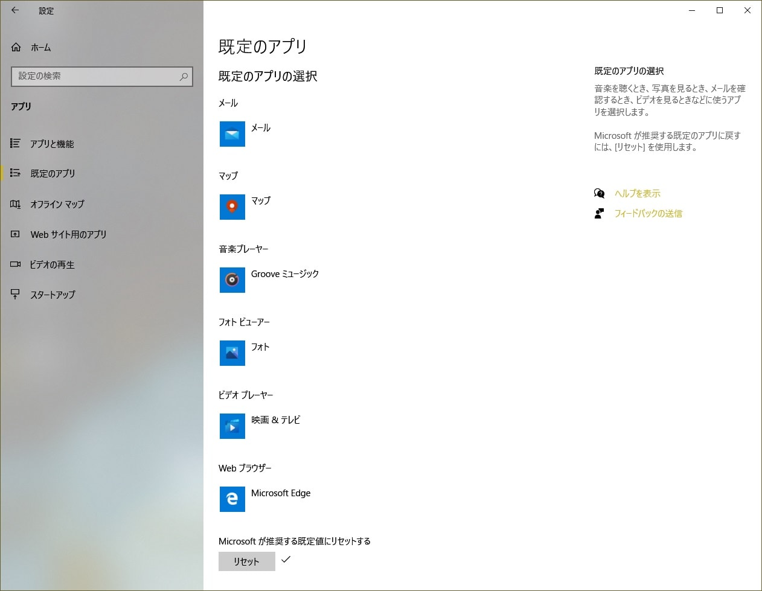762x591 pixels.
Task: Click the blue メール app icon
Action: pyautogui.click(x=232, y=134)
